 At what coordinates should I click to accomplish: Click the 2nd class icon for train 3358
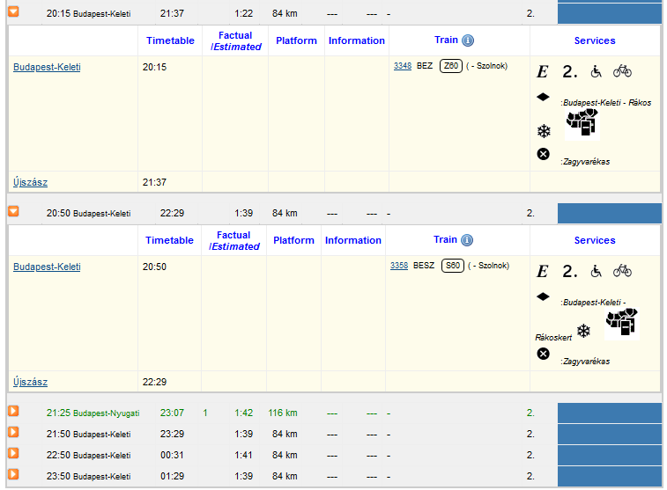(x=570, y=271)
